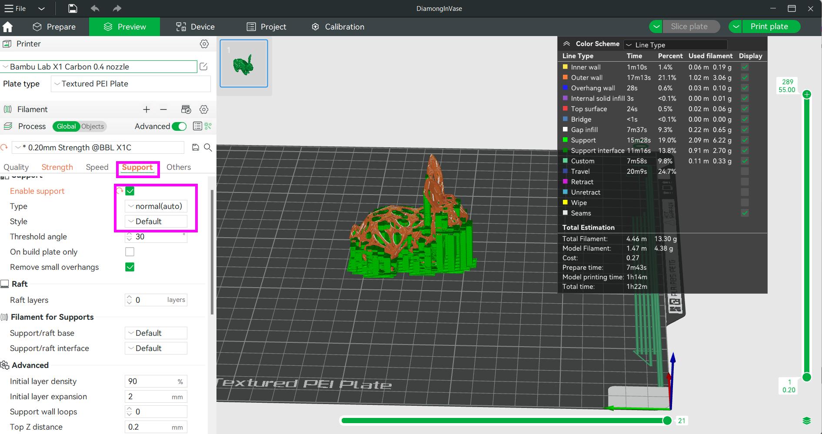Show Retract points in display
The image size is (822, 434).
pyautogui.click(x=745, y=182)
